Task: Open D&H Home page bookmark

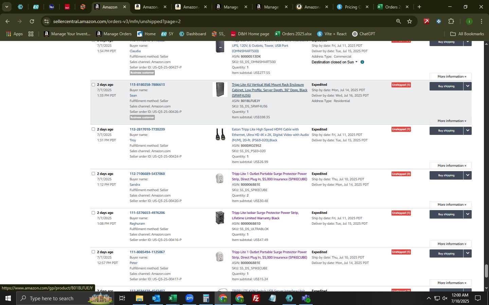Action: point(250,34)
